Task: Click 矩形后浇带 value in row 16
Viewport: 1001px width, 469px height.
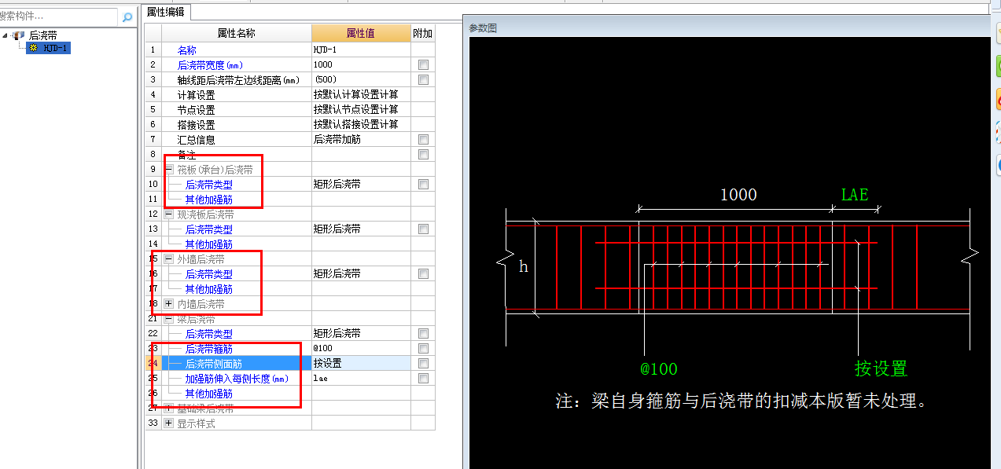Action: [361, 273]
